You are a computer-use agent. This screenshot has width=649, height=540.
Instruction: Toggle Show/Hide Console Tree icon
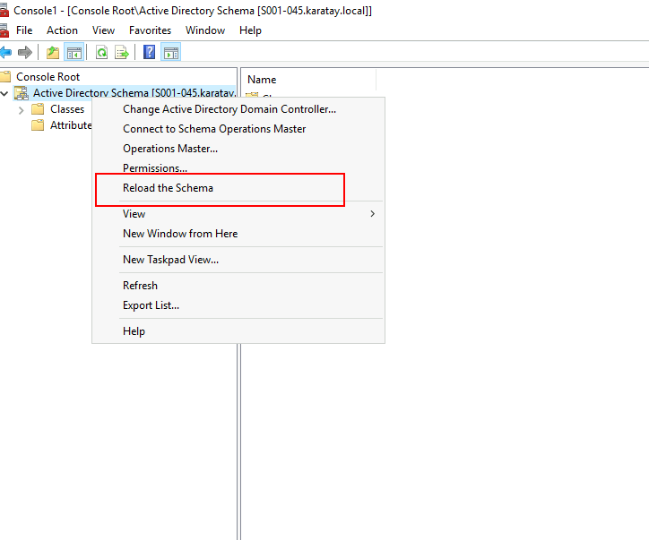[x=74, y=53]
